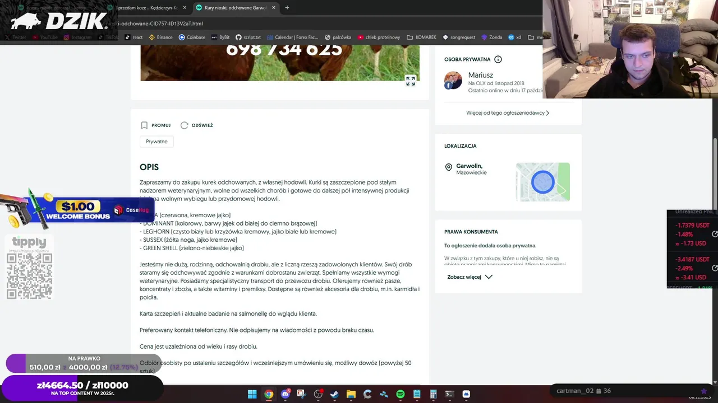Open Notepad from the taskbar
Screen dimensions: 718x403
click(417, 394)
